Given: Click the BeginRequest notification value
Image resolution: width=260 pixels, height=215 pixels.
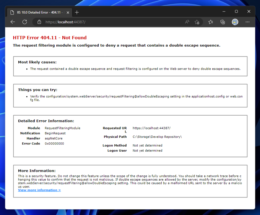Looking at the screenshot, I should pos(55,133).
